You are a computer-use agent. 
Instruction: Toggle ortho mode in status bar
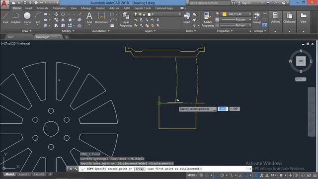[x=217, y=175]
